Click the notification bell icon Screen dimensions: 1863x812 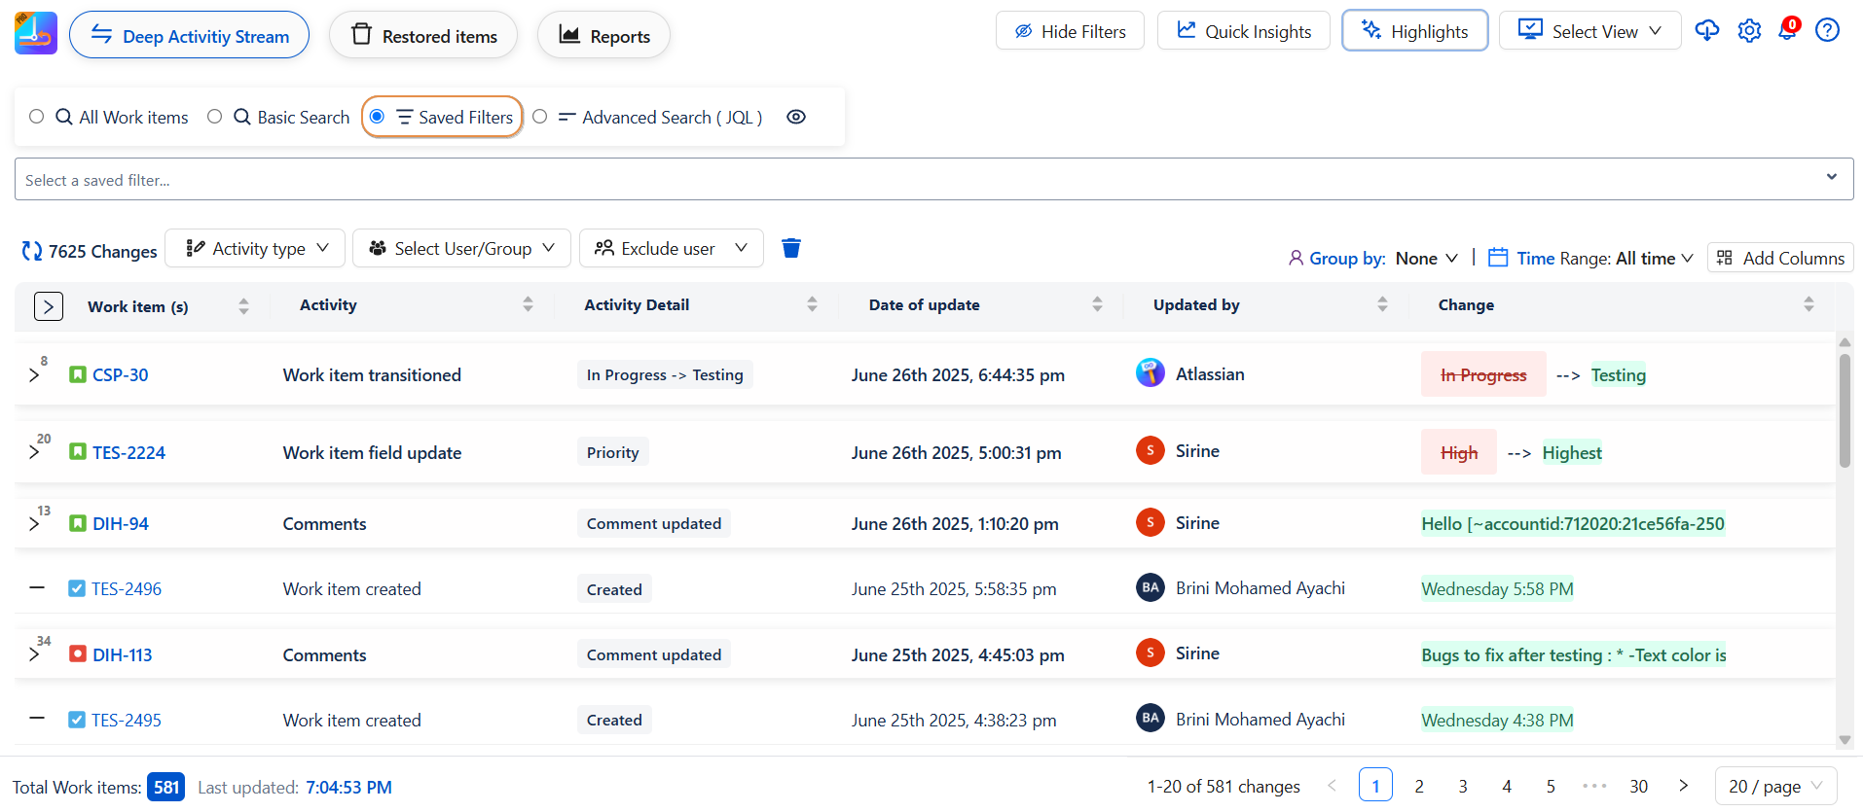(1787, 31)
